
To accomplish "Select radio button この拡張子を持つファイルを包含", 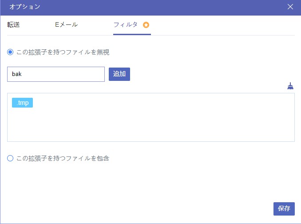I will click(x=10, y=158).
